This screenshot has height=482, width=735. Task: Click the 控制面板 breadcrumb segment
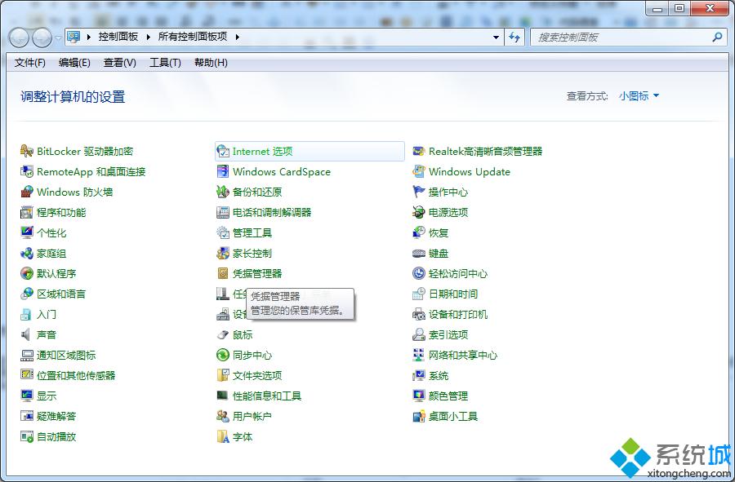(118, 37)
